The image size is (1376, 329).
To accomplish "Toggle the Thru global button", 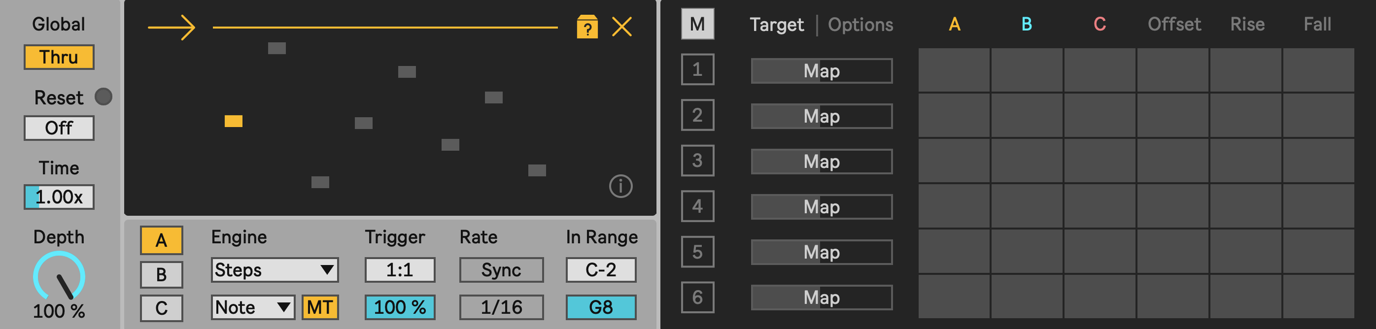I will [x=59, y=57].
